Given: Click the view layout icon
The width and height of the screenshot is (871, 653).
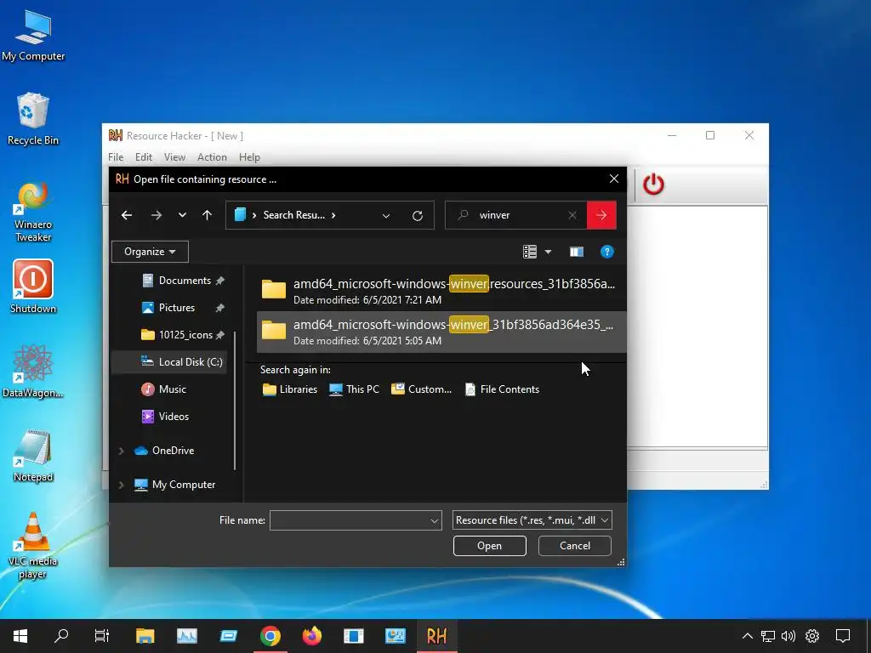Looking at the screenshot, I should (530, 252).
